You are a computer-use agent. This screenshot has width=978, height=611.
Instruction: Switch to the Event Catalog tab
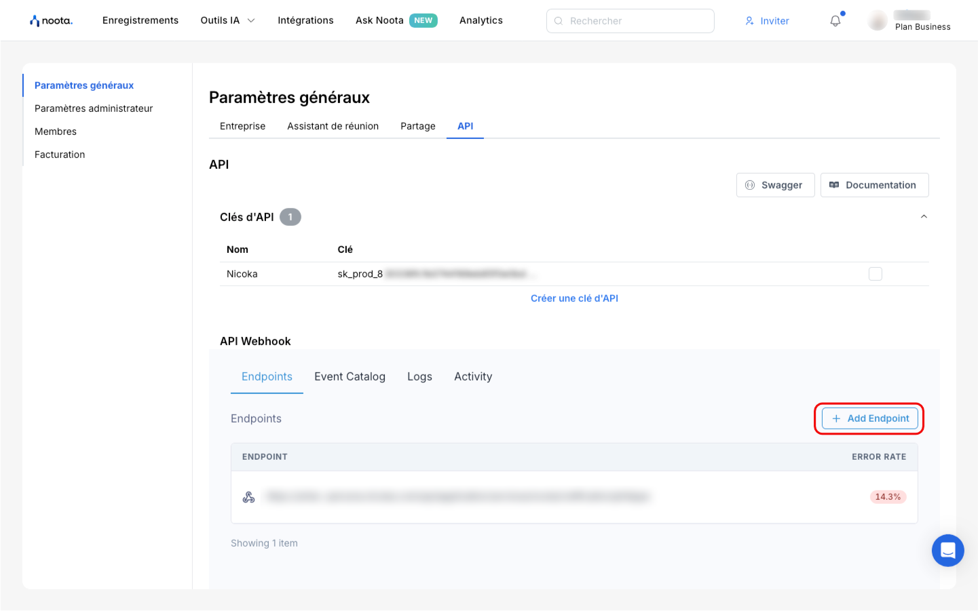coord(350,376)
